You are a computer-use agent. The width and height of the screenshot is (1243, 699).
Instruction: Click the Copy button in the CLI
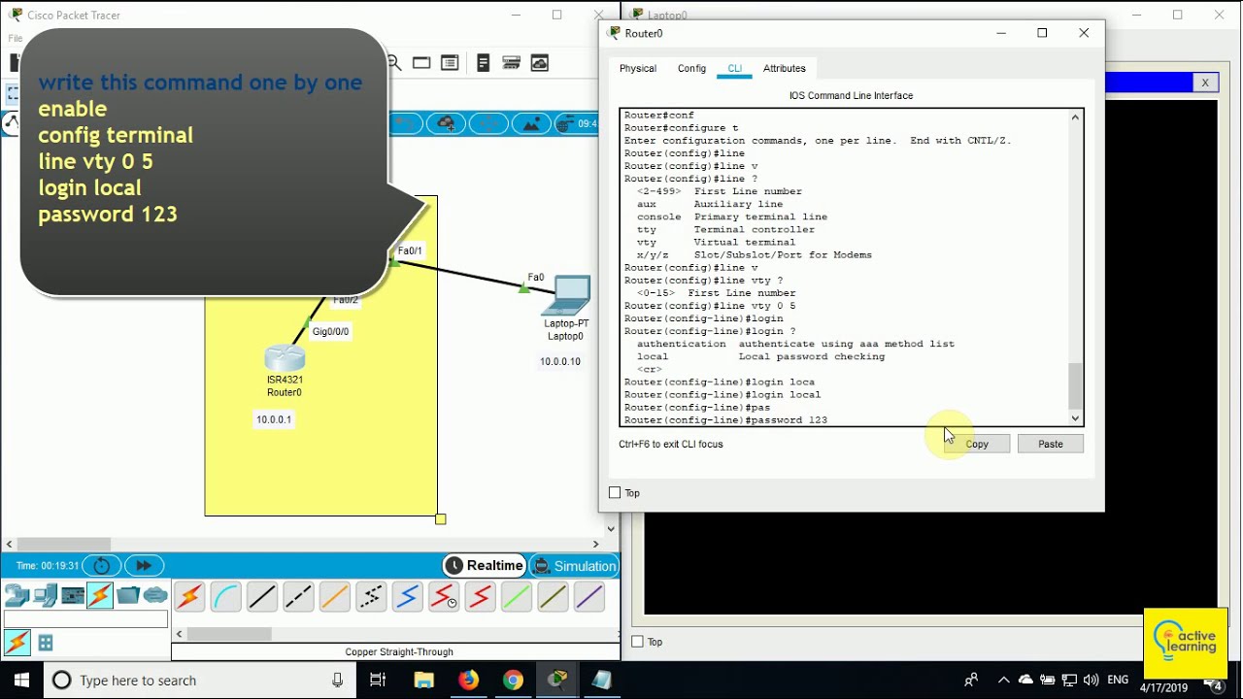(x=977, y=444)
